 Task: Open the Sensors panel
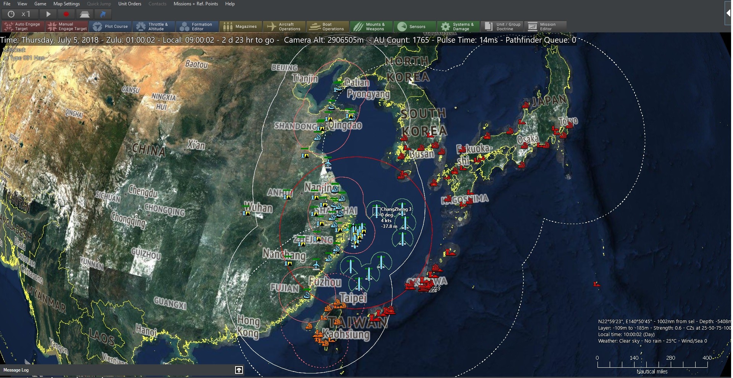[415, 26]
